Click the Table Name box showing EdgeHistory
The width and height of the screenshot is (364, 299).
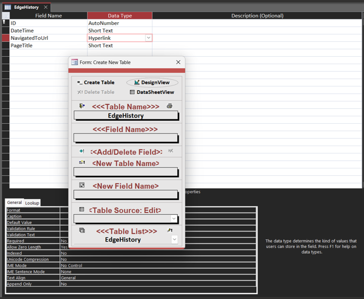[x=126, y=116]
